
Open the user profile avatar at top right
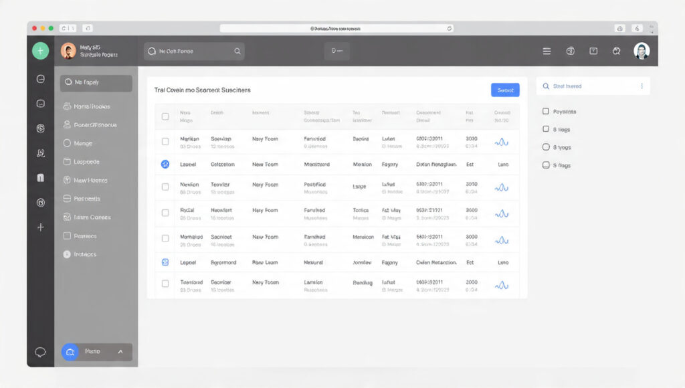coord(642,51)
